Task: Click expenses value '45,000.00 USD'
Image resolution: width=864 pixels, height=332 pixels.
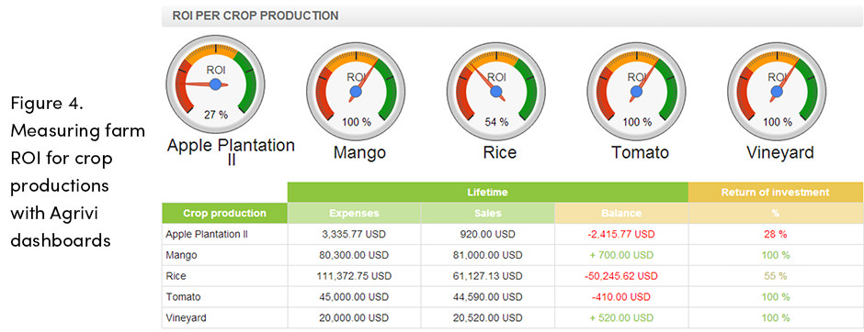Action: 354,297
